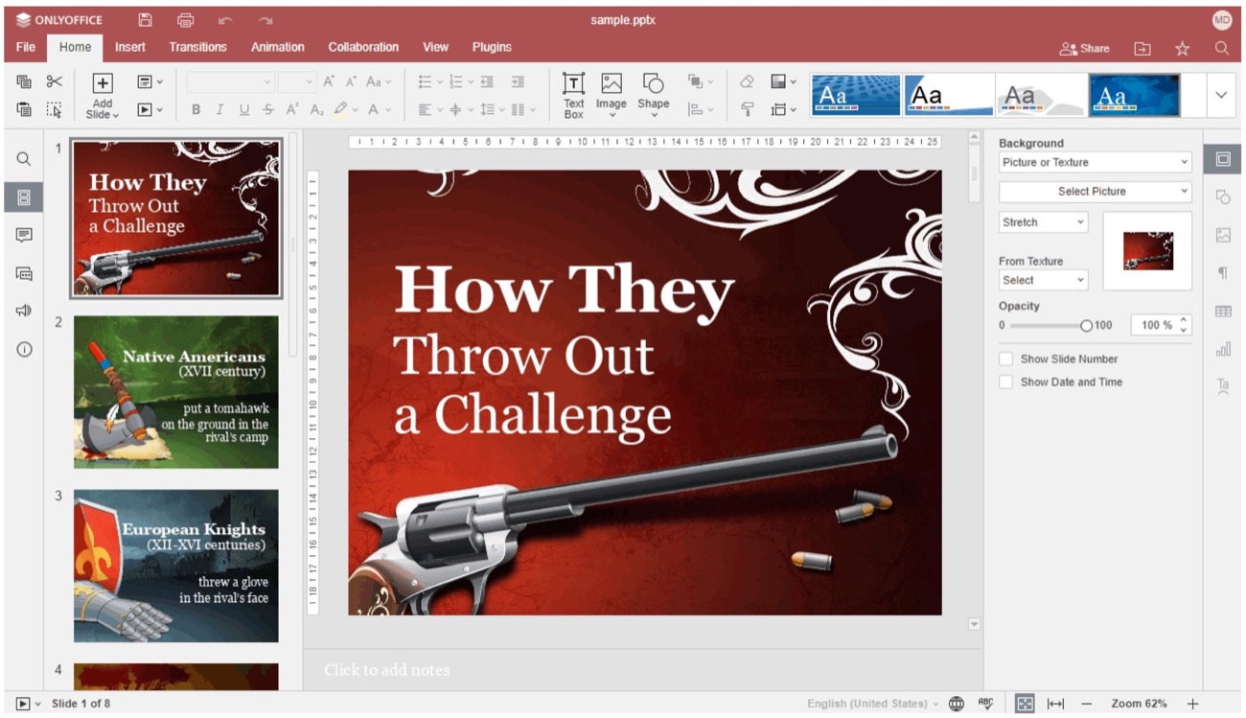
Task: Expand the Picture or Texture fill dropdown
Action: pyautogui.click(x=1095, y=162)
